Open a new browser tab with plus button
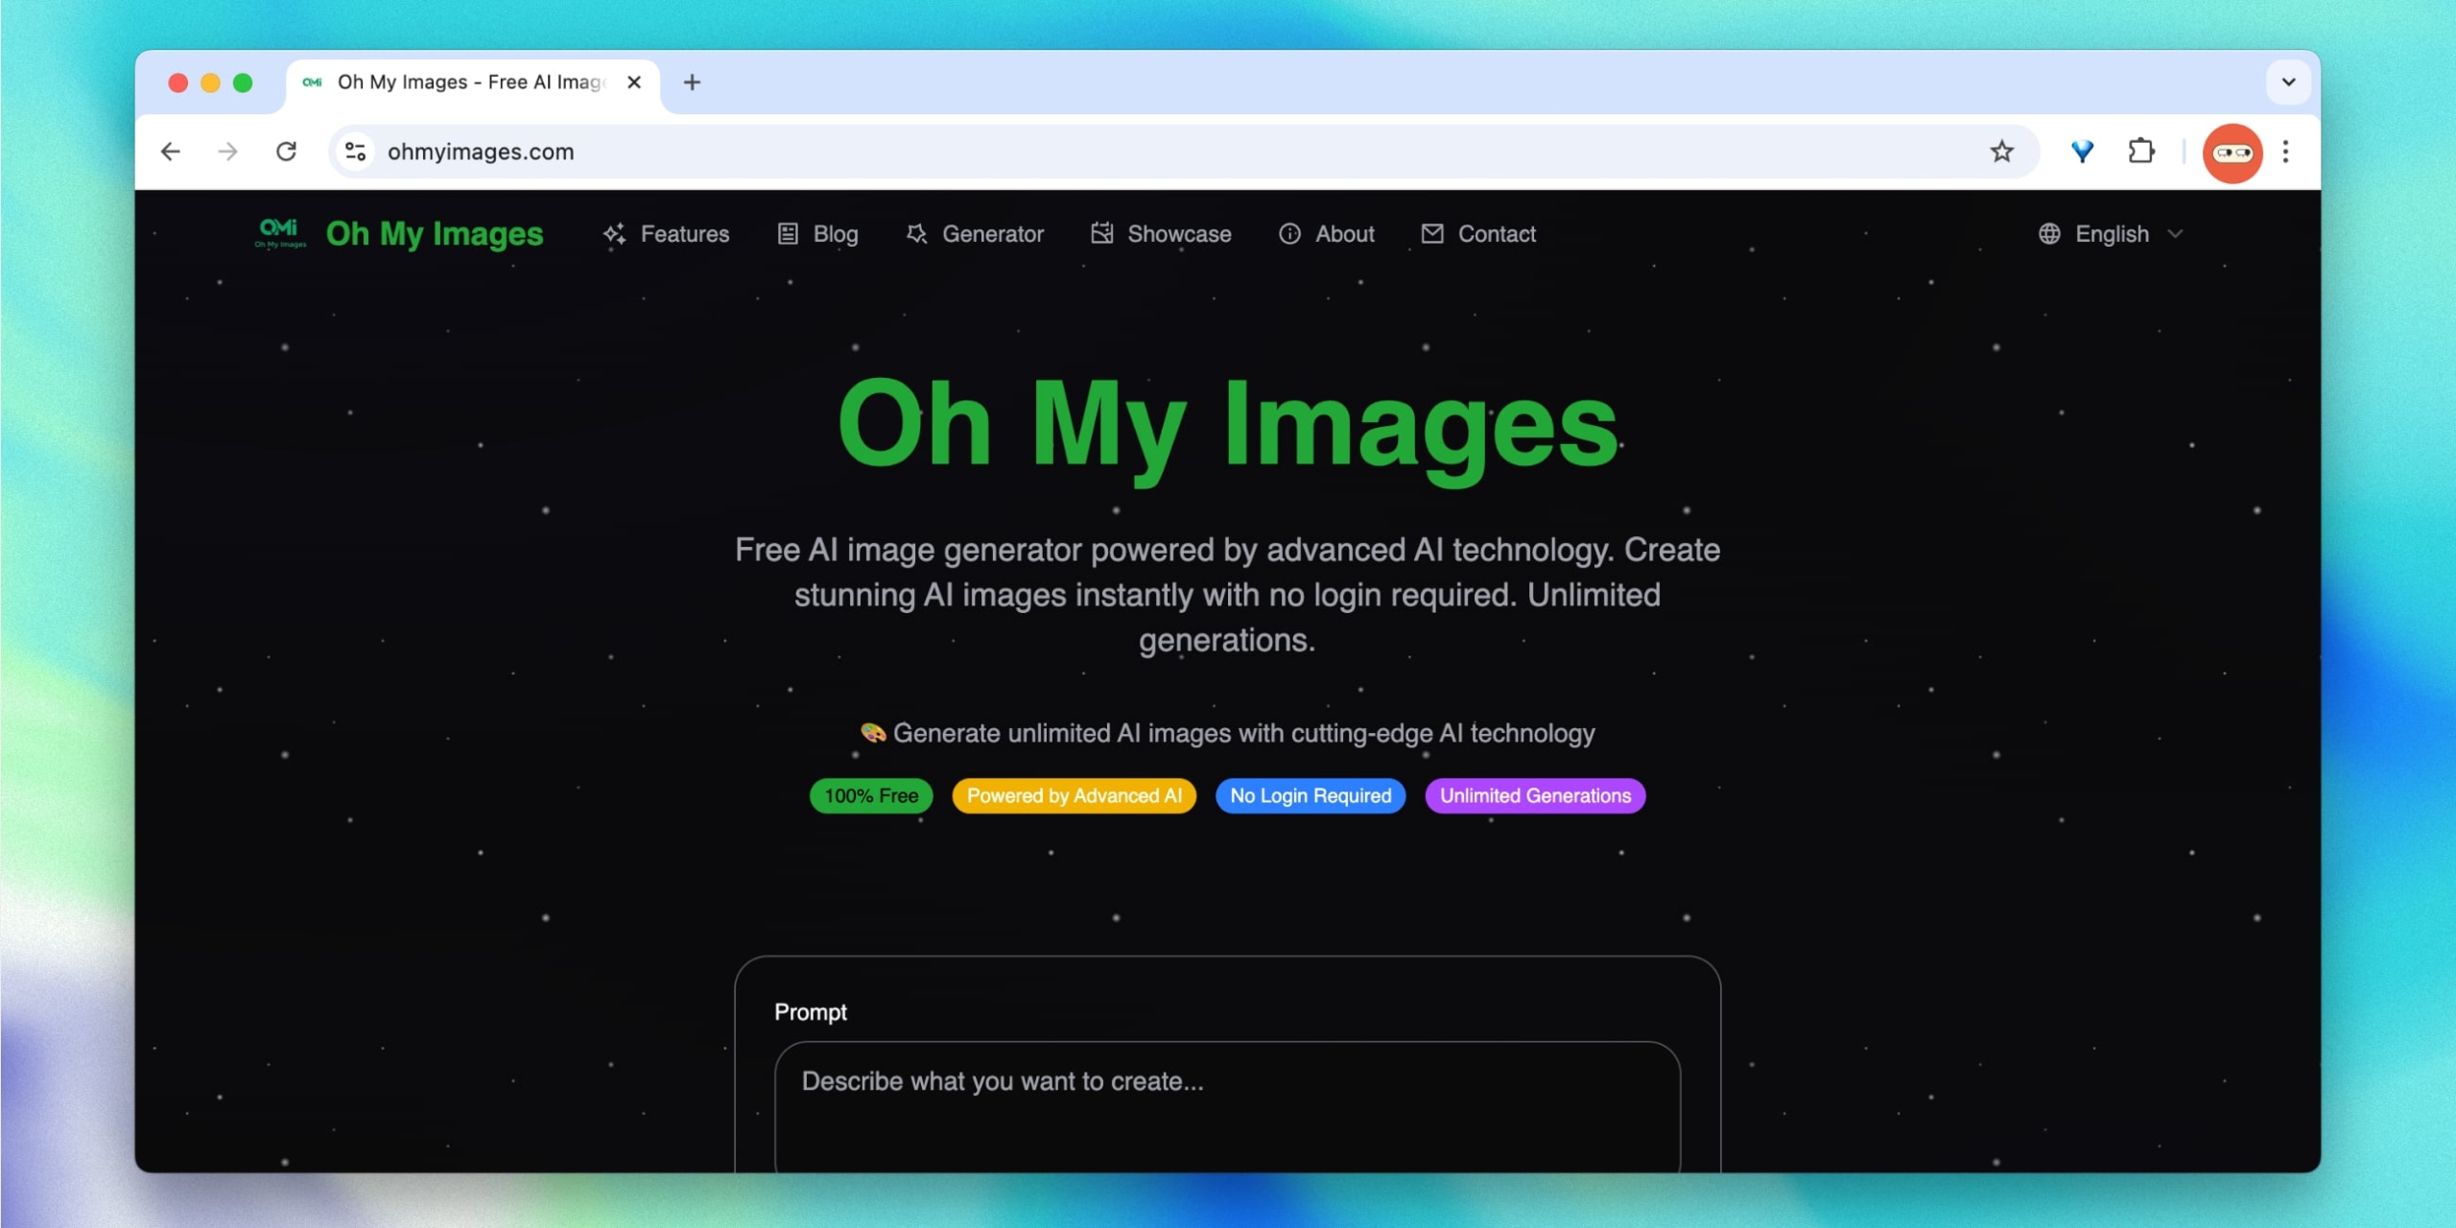Viewport: 2456px width, 1228px height. pyautogui.click(x=692, y=83)
